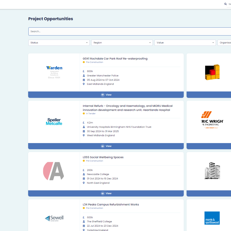Click the Search projects input field
231x231 pixels.
pyautogui.click(x=130, y=31)
